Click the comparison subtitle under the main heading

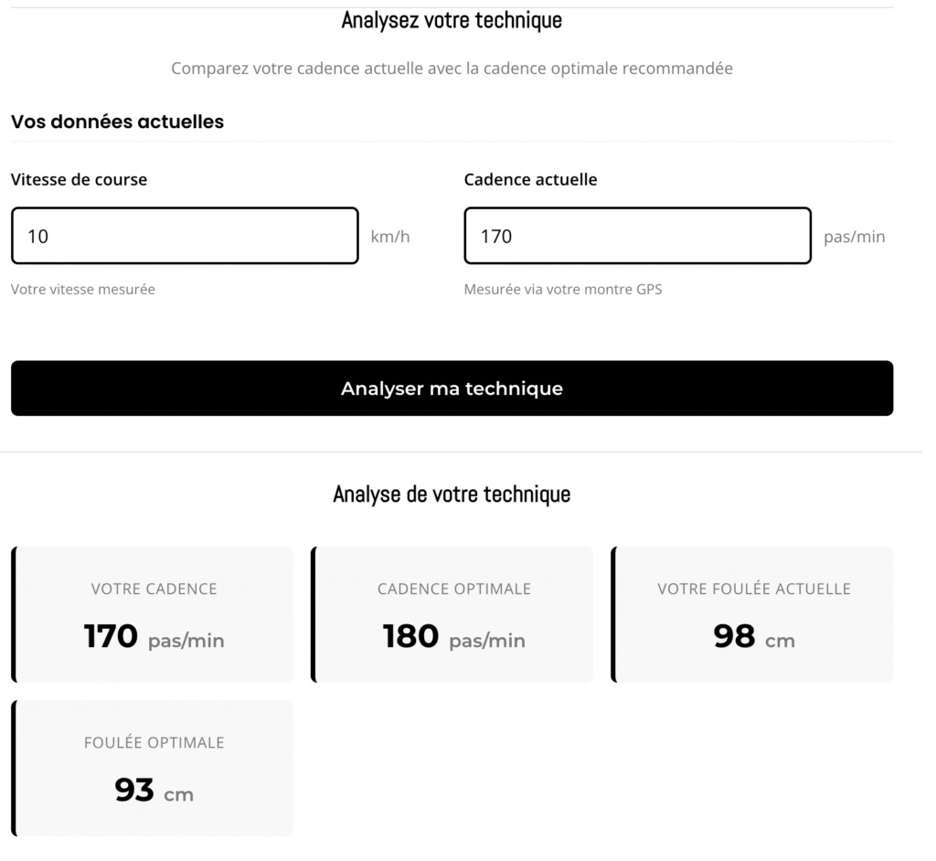452,68
